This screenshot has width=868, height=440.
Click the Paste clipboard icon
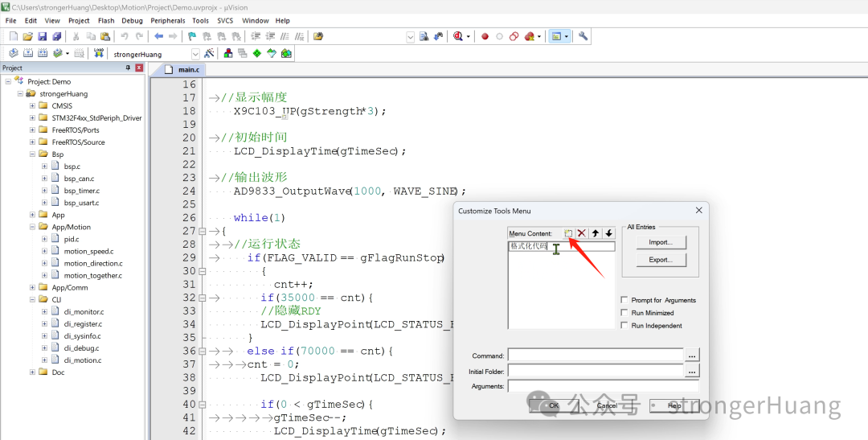point(105,36)
